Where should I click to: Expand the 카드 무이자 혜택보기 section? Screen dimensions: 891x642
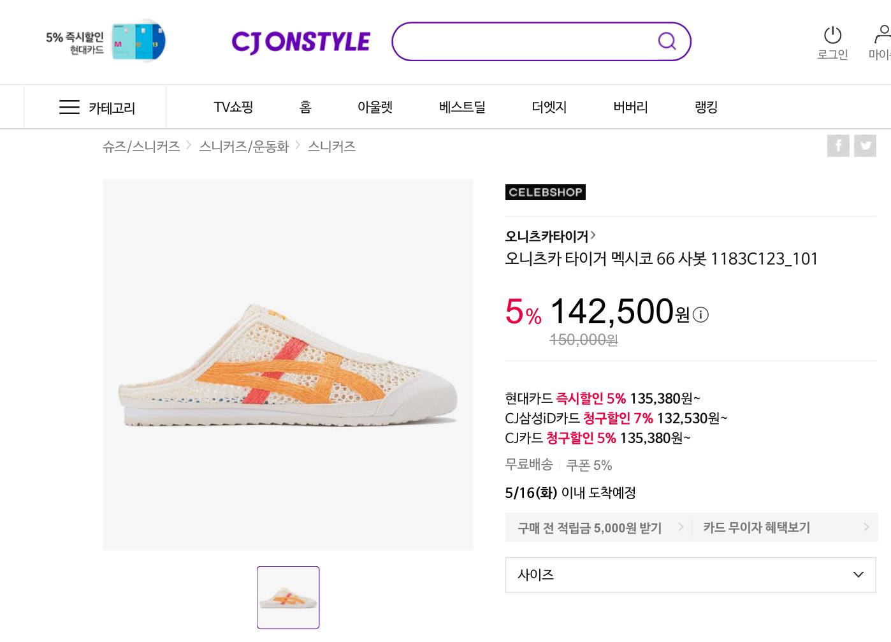click(785, 527)
